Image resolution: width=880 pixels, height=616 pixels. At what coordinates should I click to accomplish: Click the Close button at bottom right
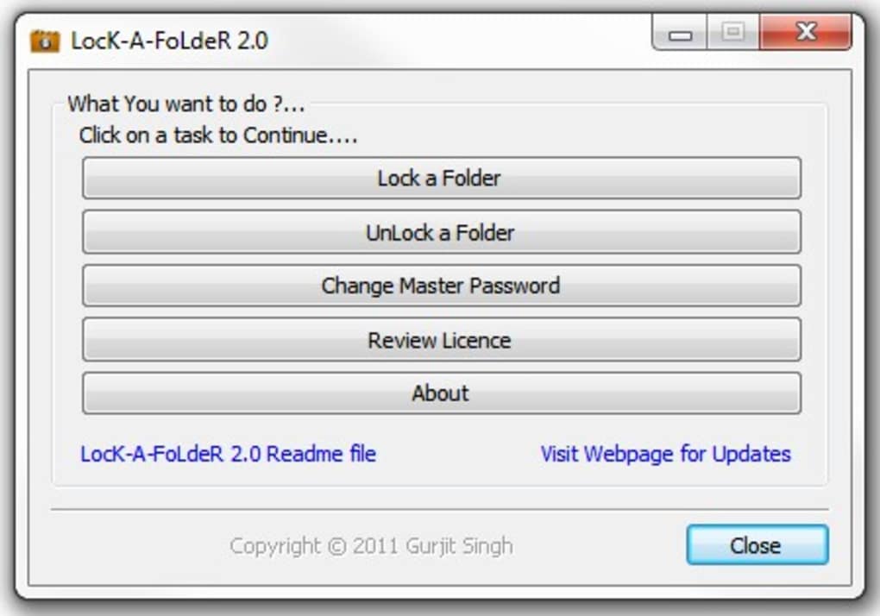tap(757, 545)
